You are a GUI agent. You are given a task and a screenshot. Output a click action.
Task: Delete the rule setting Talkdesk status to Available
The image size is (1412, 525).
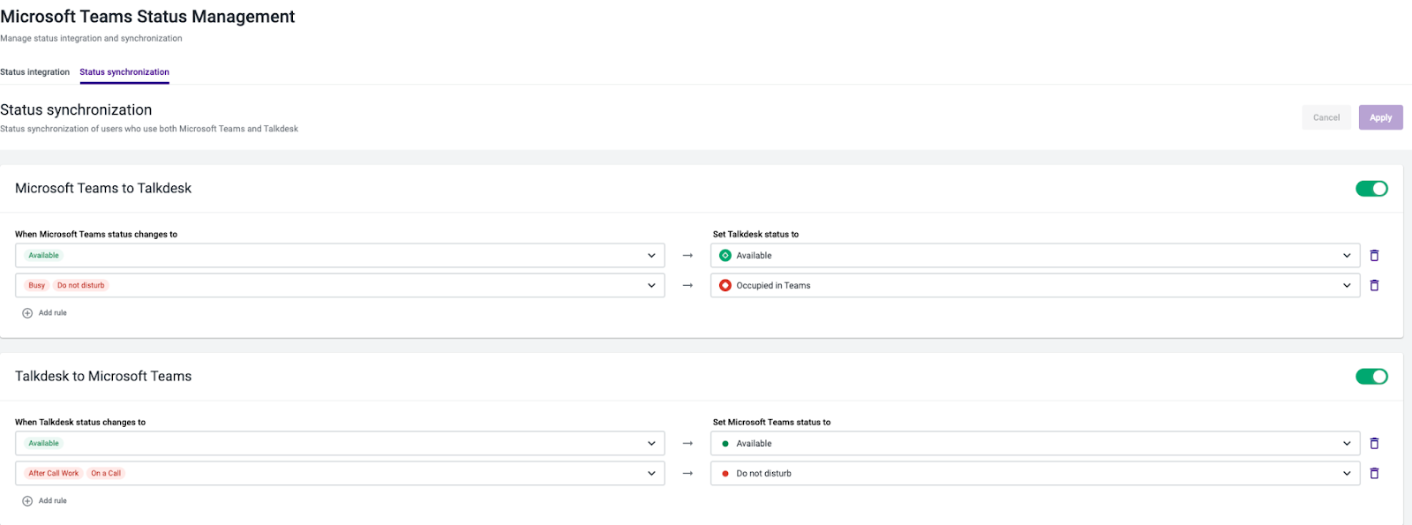1374,256
